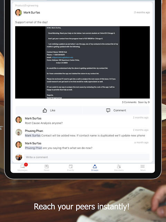Tap the thumbs-up Like icon
The height and width of the screenshot is (222, 166).
point(45,110)
